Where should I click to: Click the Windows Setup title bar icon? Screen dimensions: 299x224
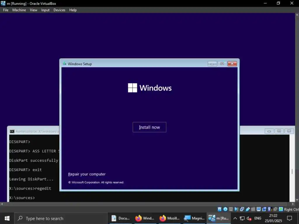[x=65, y=64]
